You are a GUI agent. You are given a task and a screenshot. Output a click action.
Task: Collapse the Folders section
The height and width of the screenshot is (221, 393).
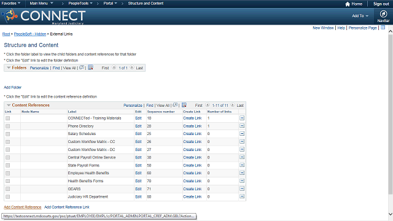click(x=9, y=68)
